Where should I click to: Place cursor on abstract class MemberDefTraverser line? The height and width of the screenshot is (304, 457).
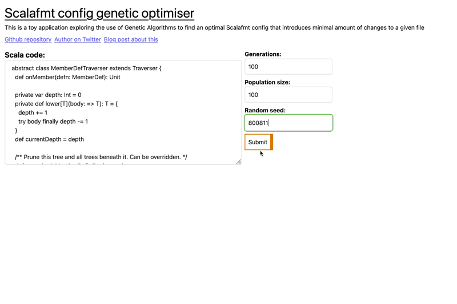(x=86, y=68)
